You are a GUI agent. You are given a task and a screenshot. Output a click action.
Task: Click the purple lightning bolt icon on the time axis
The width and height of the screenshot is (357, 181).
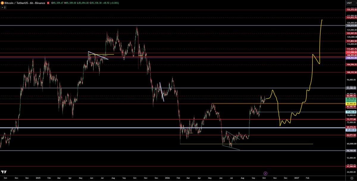265,173
